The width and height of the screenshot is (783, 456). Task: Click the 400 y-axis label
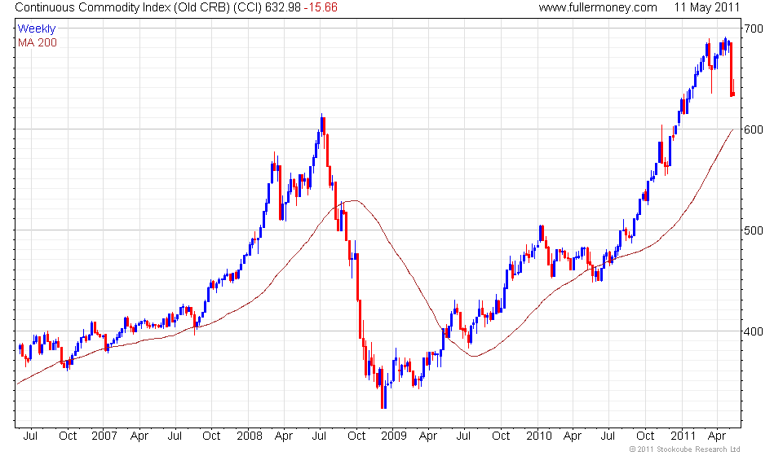754,331
